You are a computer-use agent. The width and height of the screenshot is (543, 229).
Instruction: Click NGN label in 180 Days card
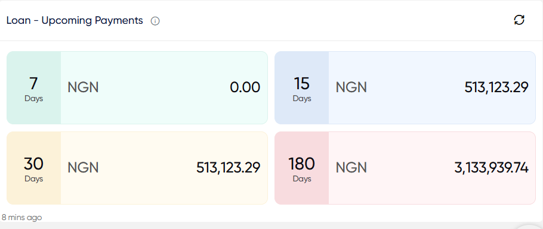pos(351,168)
